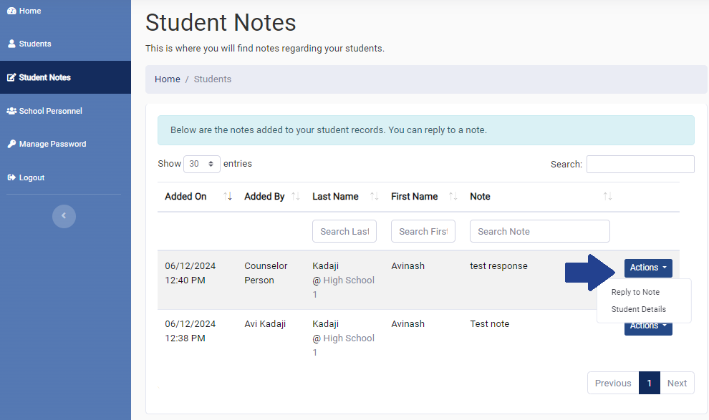Click the 06/12/2024 12:40 PM date cell
Image resolution: width=709 pixels, height=420 pixels.
point(190,273)
